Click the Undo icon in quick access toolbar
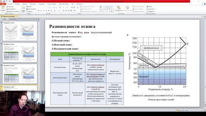Image resolution: width=206 pixels, height=116 pixels. pos(6,1)
